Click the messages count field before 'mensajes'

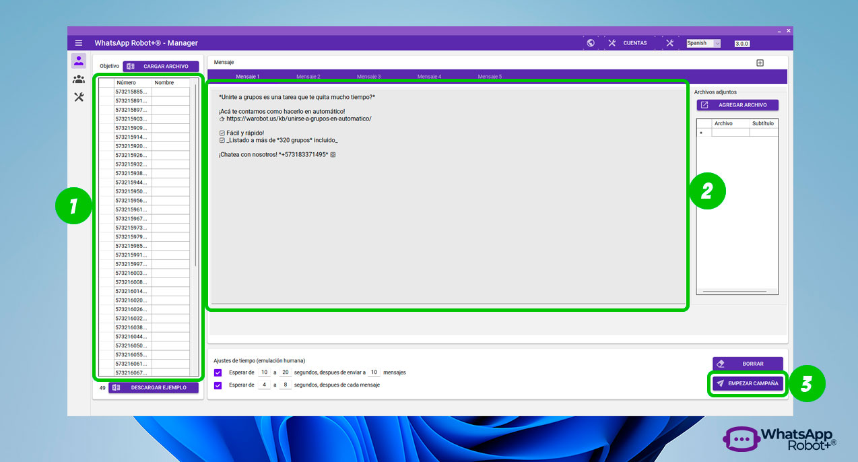pyautogui.click(x=374, y=372)
